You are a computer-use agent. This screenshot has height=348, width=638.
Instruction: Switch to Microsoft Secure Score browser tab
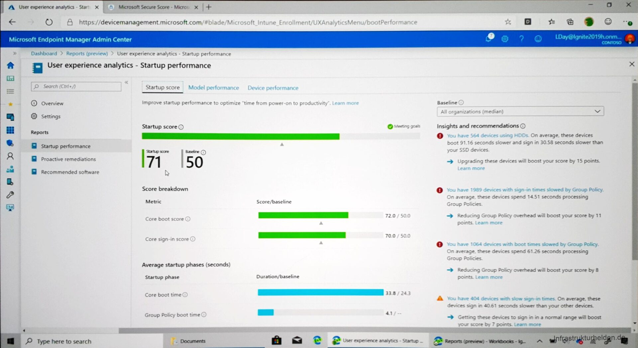click(x=154, y=7)
